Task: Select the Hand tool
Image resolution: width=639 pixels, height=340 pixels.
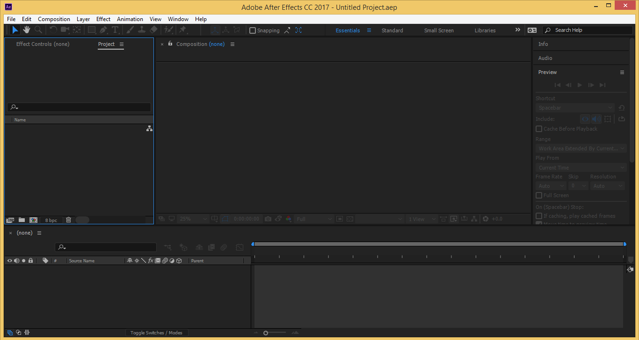Action: point(27,30)
